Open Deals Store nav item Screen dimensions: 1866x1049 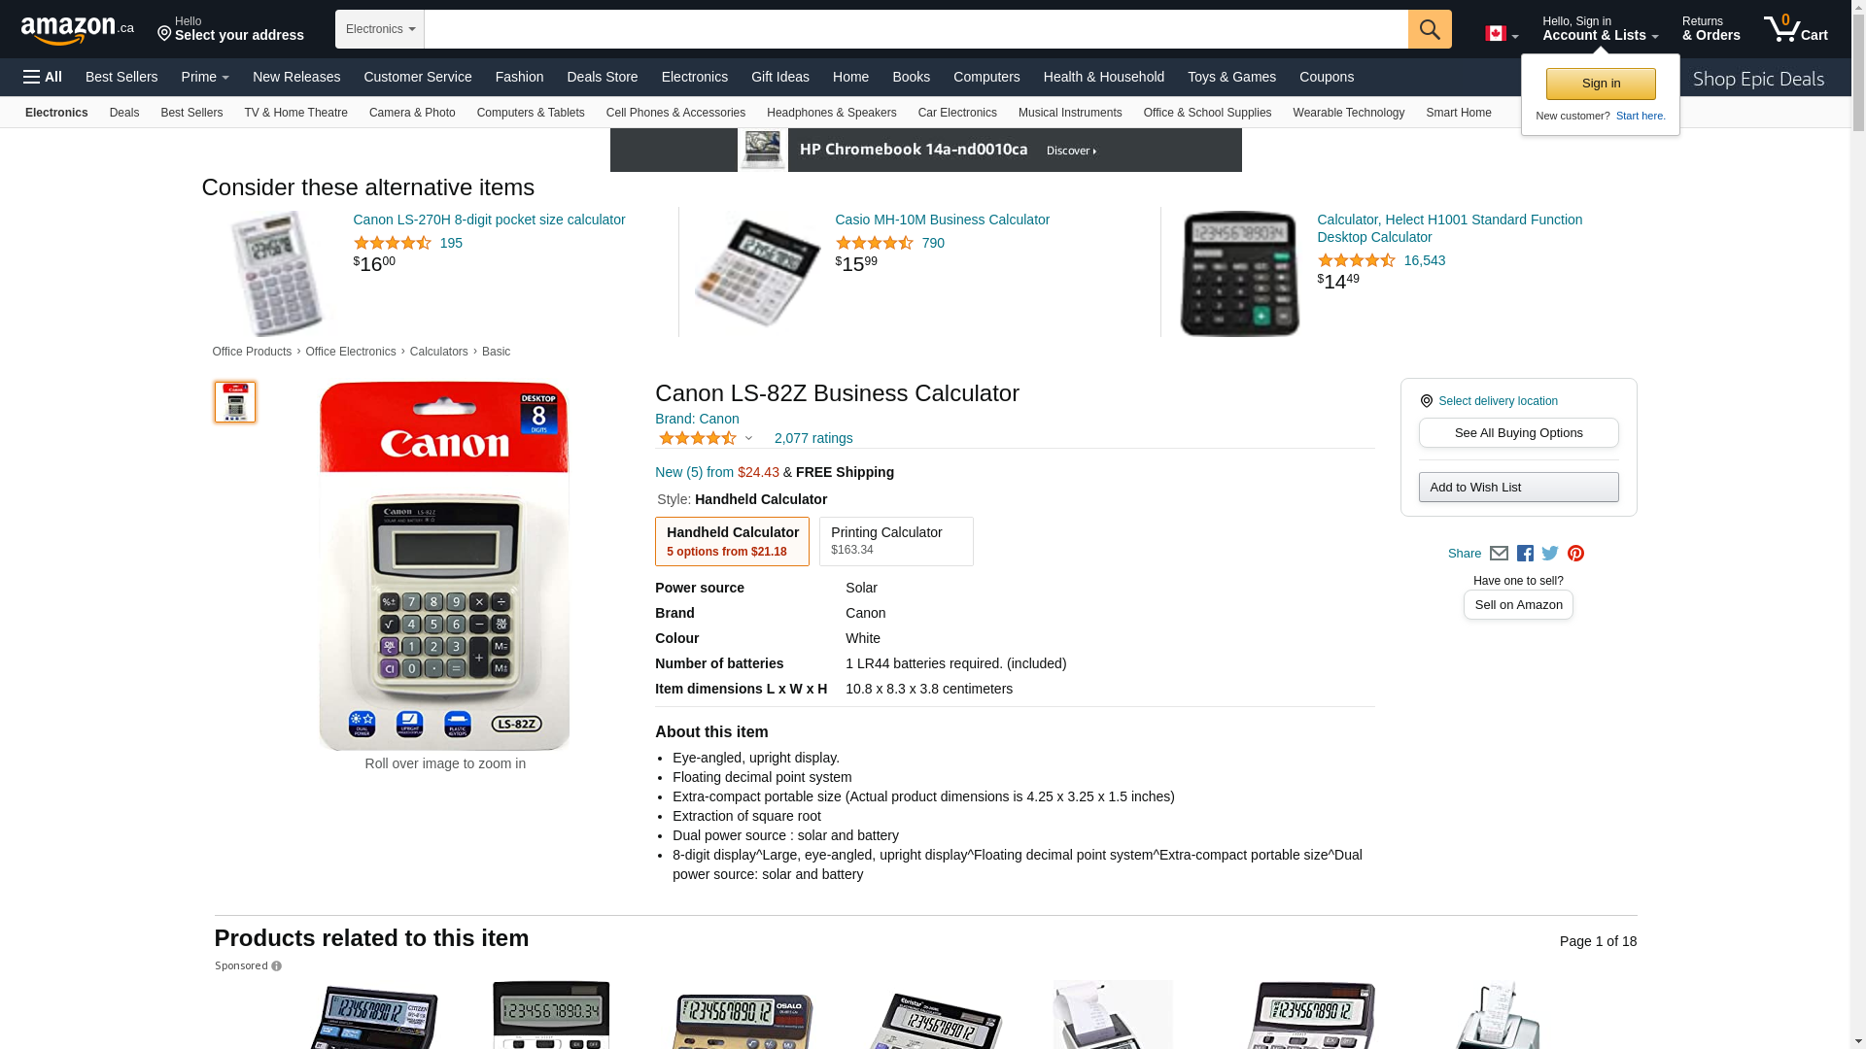[602, 77]
